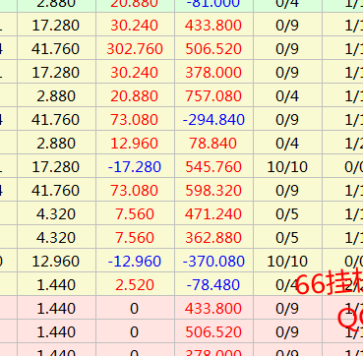Select the blue -17.280 cell
363x356 pixels.
[135, 167]
